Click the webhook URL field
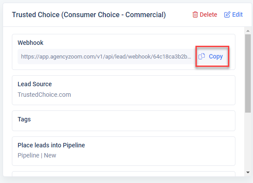This screenshot has width=253, height=183. click(106, 57)
